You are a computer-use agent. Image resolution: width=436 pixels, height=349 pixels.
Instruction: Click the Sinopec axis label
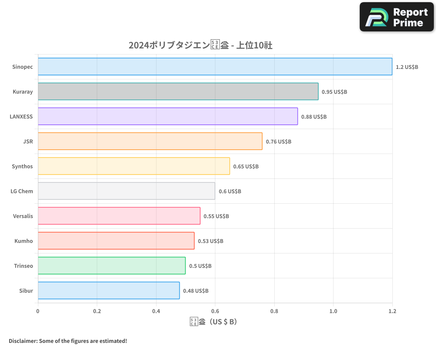pos(23,67)
